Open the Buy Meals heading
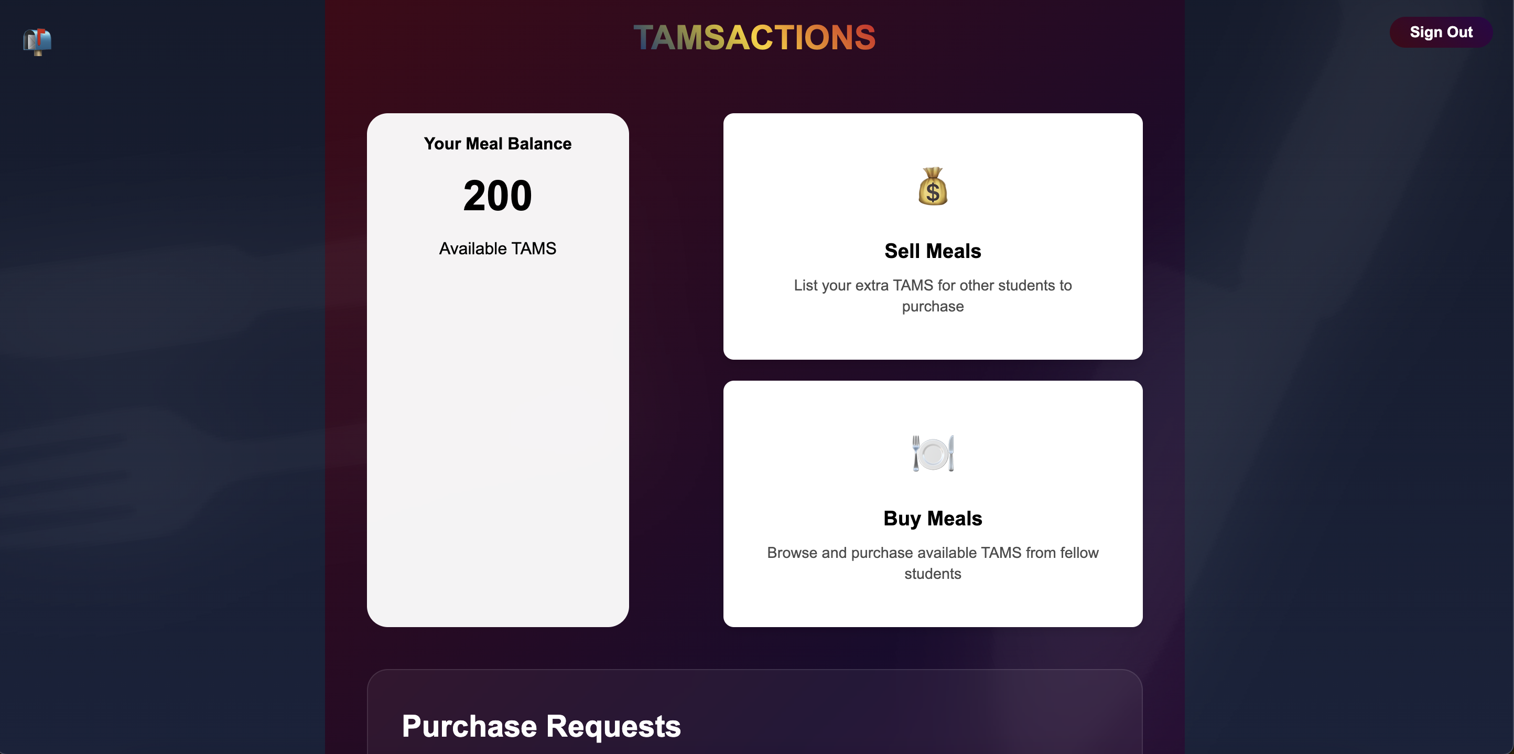This screenshot has height=754, width=1514. 933,519
